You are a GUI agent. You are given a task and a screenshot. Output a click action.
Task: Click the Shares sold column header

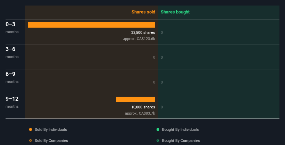[x=143, y=12]
